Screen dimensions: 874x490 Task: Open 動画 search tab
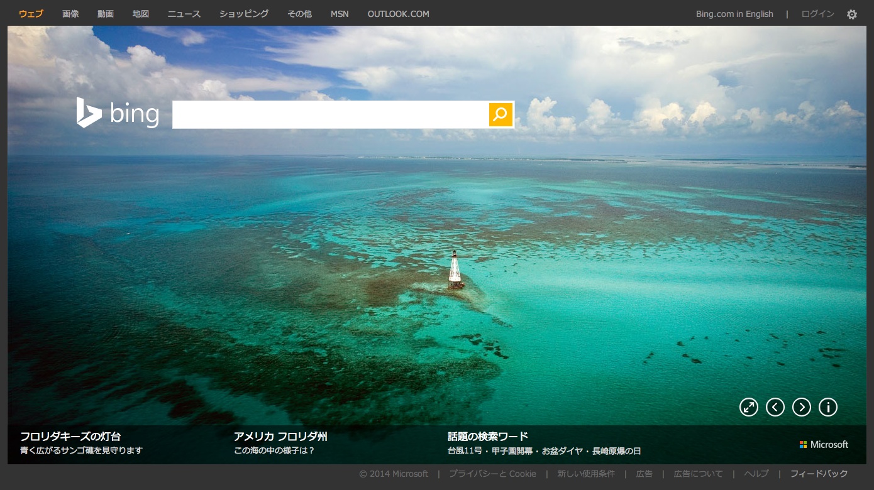pyautogui.click(x=106, y=14)
